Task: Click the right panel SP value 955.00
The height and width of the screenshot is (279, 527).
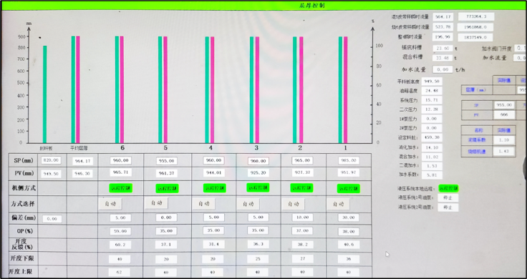Action: [x=505, y=105]
